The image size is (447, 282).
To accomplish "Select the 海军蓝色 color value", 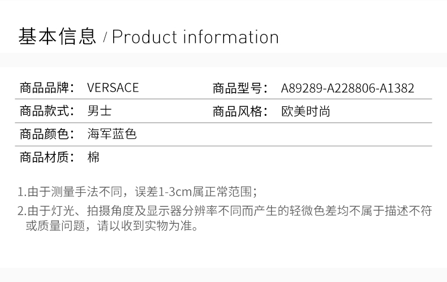I will (112, 135).
